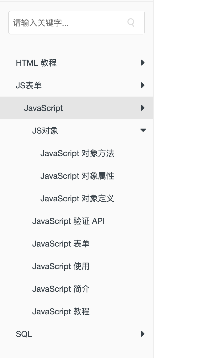Image resolution: width=215 pixels, height=358 pixels.
Task: Focus the keyword search input field
Action: click(x=77, y=23)
